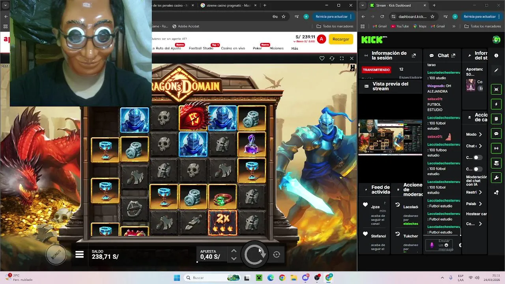Image resolution: width=505 pixels, height=284 pixels.
Task: Spin the Dragon's Domain reels
Action: point(255,254)
